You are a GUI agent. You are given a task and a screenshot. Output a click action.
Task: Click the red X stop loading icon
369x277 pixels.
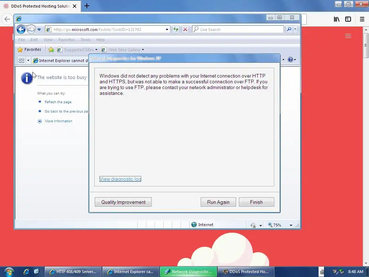pos(185,30)
